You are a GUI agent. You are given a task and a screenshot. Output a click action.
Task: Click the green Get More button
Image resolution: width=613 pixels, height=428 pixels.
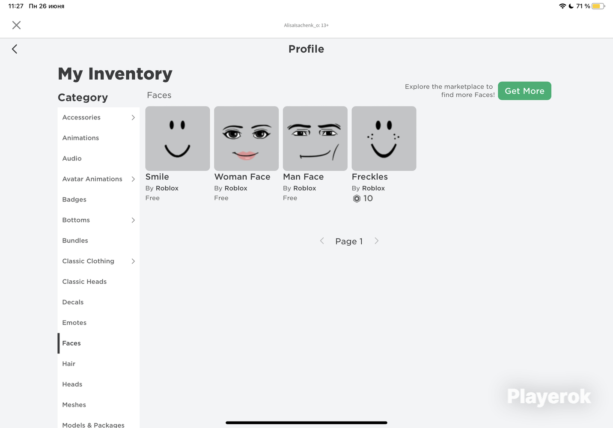pos(524,91)
